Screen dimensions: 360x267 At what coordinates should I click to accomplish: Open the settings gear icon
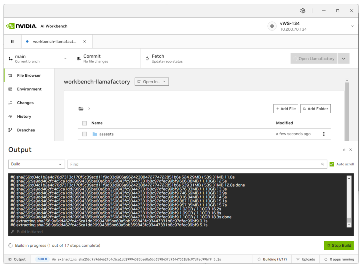click(302, 11)
